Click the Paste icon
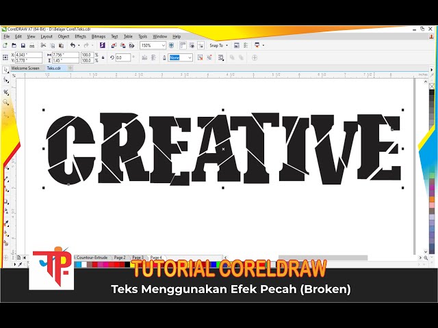Image resolution: width=438 pixels, height=328 pixels. (61, 45)
